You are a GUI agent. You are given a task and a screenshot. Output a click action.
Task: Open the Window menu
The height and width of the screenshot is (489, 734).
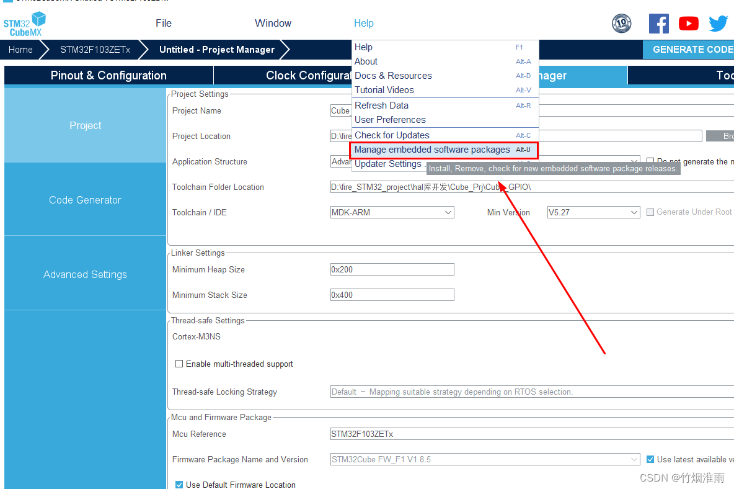pos(273,24)
